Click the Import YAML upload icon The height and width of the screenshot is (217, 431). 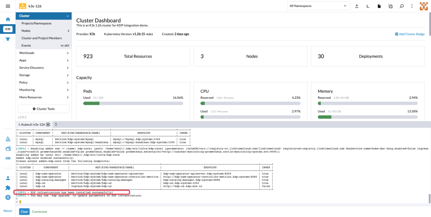[357, 6]
